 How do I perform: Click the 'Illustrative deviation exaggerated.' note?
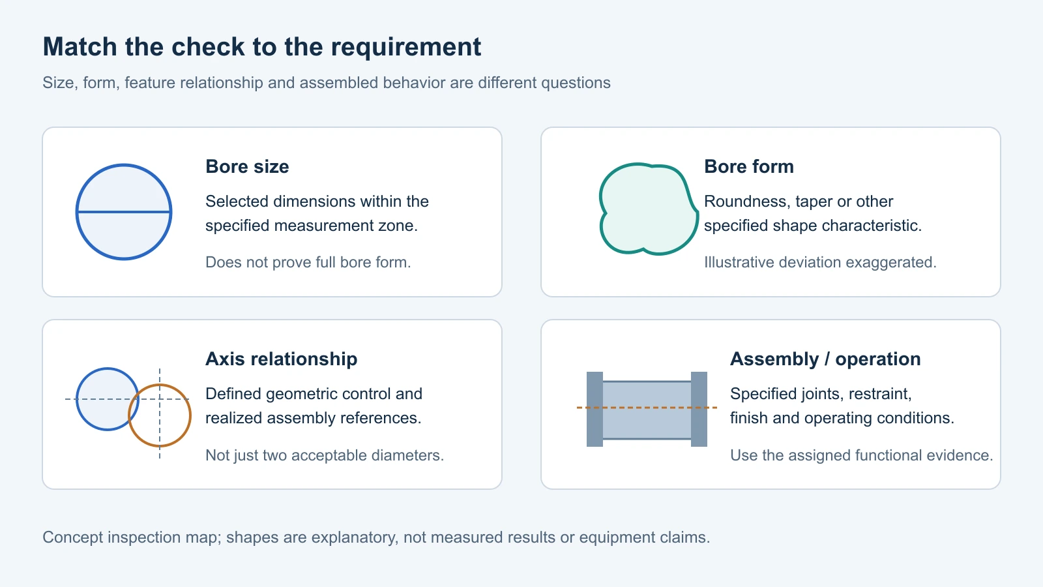[820, 262]
